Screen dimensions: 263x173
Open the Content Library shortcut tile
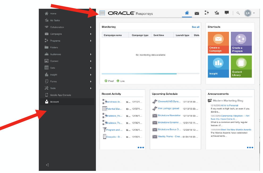(x=241, y=66)
